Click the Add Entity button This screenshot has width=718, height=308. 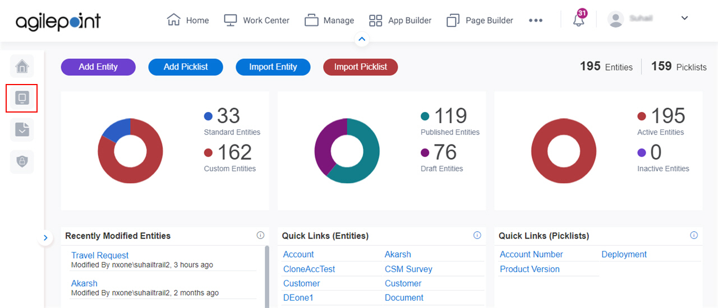[98, 67]
